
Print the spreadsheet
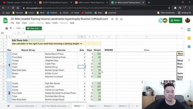(x=7, y=28)
